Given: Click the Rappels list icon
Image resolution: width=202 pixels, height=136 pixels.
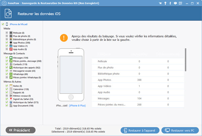Looking at the screenshot, I should pos(11,92).
